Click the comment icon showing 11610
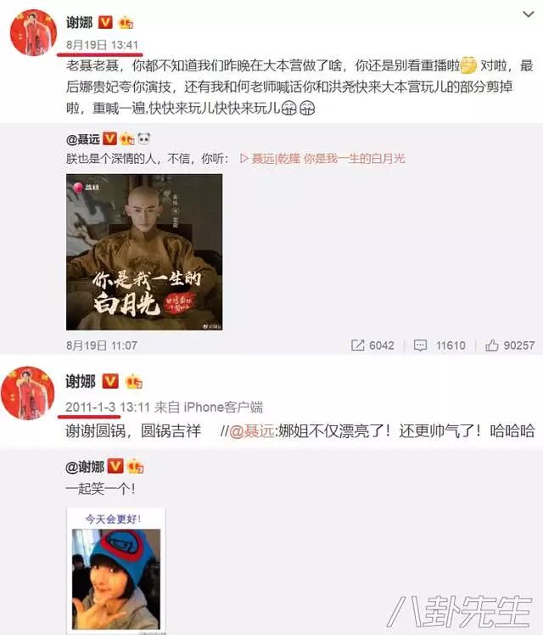 420,346
